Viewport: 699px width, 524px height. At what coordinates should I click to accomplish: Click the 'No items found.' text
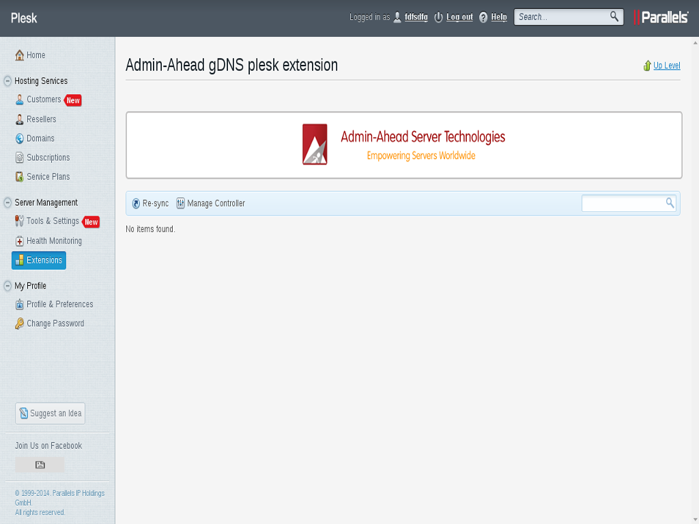[x=150, y=229]
